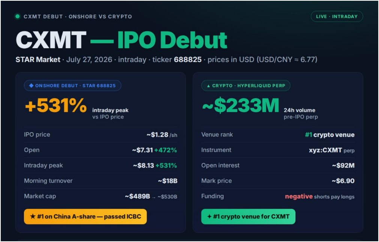The height and width of the screenshot is (242, 379).
Task: Click the blue diamond icon in Onshore badge
Action: [x=31, y=85]
